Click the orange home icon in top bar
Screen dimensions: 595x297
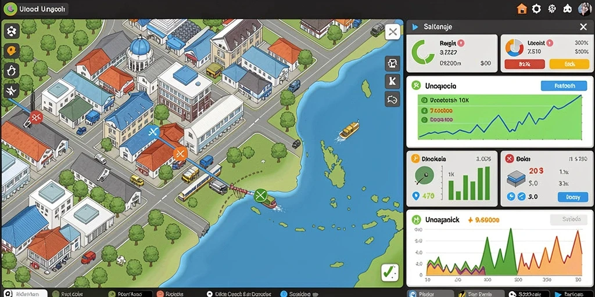point(522,9)
